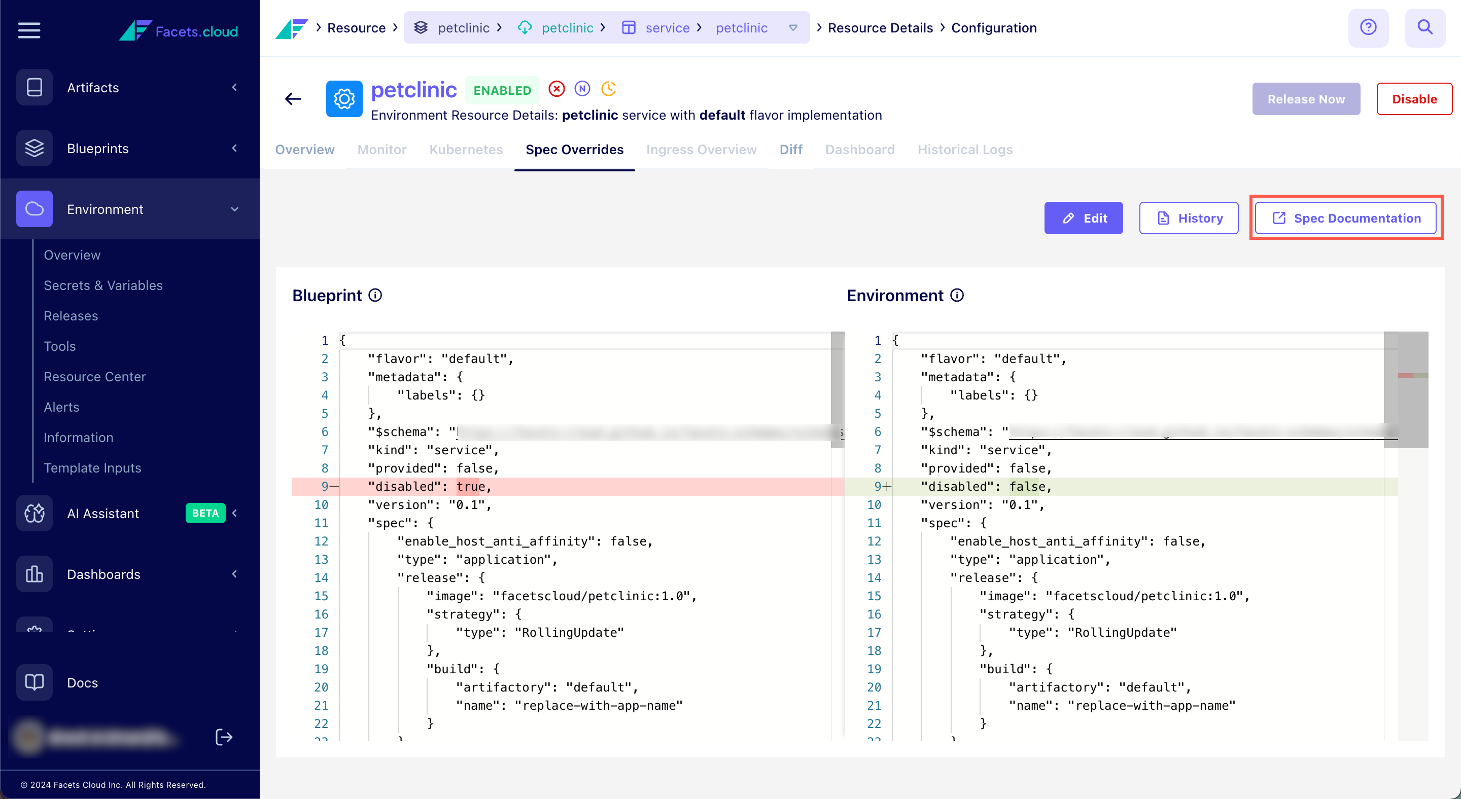Click the Resource breadcrumb link

[356, 28]
